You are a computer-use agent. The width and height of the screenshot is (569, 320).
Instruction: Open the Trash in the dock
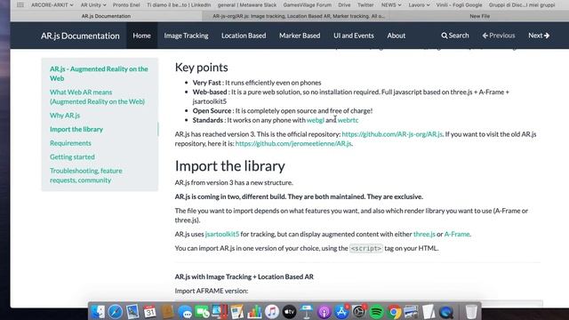point(471,312)
